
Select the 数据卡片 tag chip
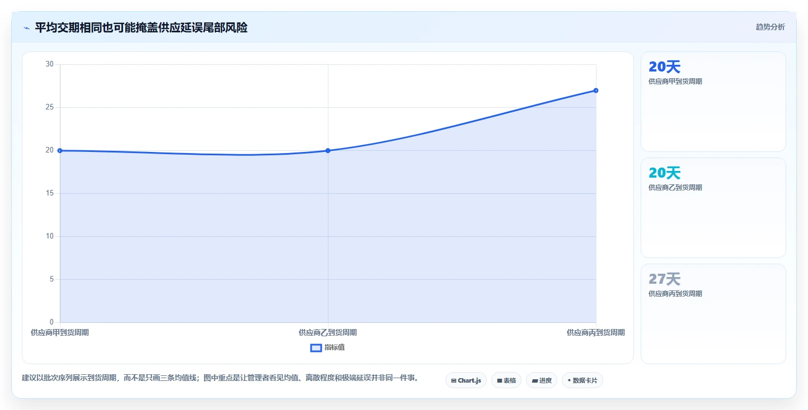coord(582,380)
